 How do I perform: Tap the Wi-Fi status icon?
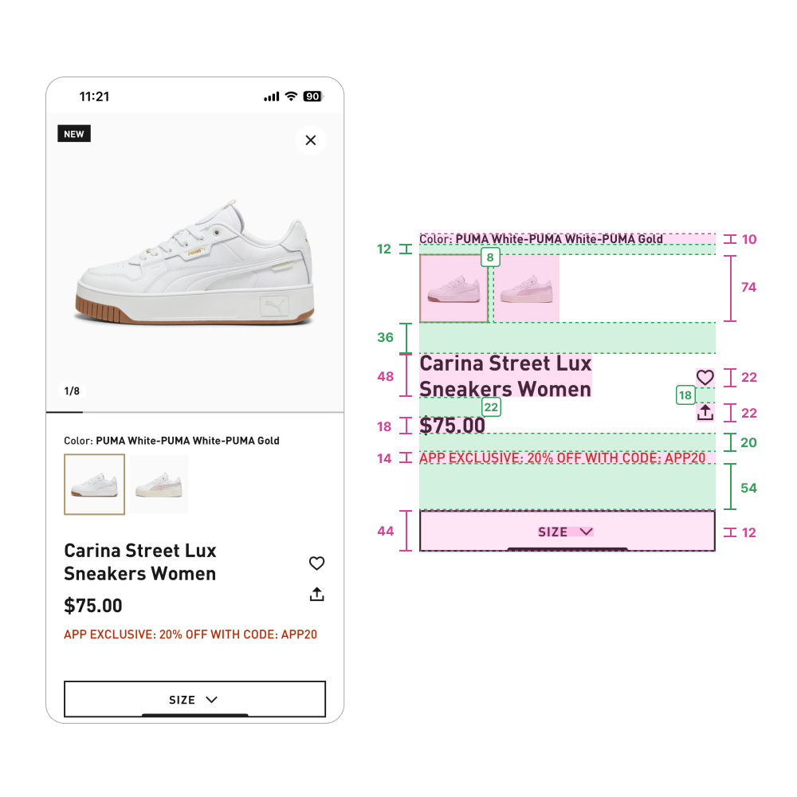pyautogui.click(x=291, y=96)
